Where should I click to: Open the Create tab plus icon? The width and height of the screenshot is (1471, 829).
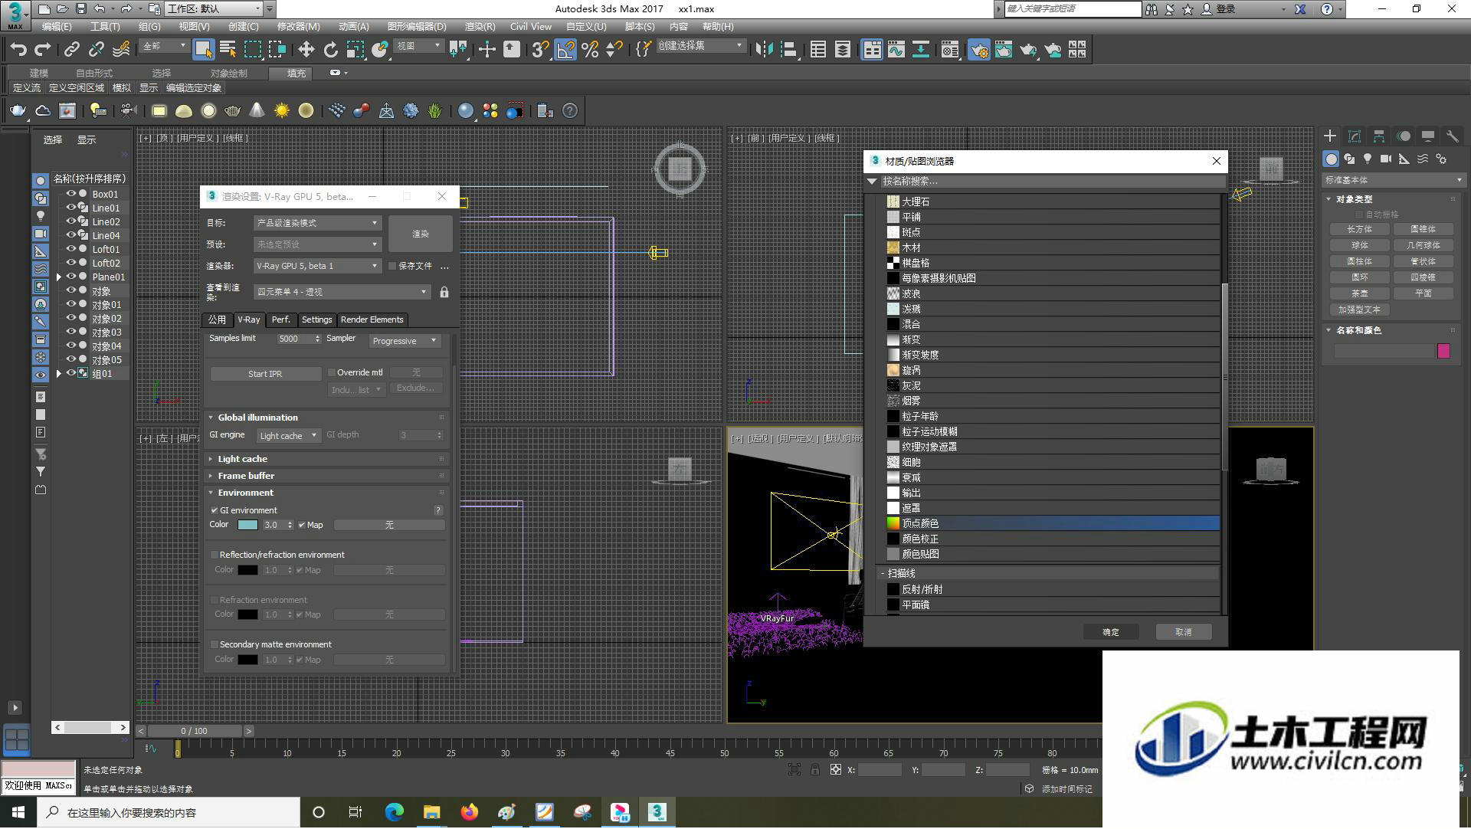coord(1330,136)
